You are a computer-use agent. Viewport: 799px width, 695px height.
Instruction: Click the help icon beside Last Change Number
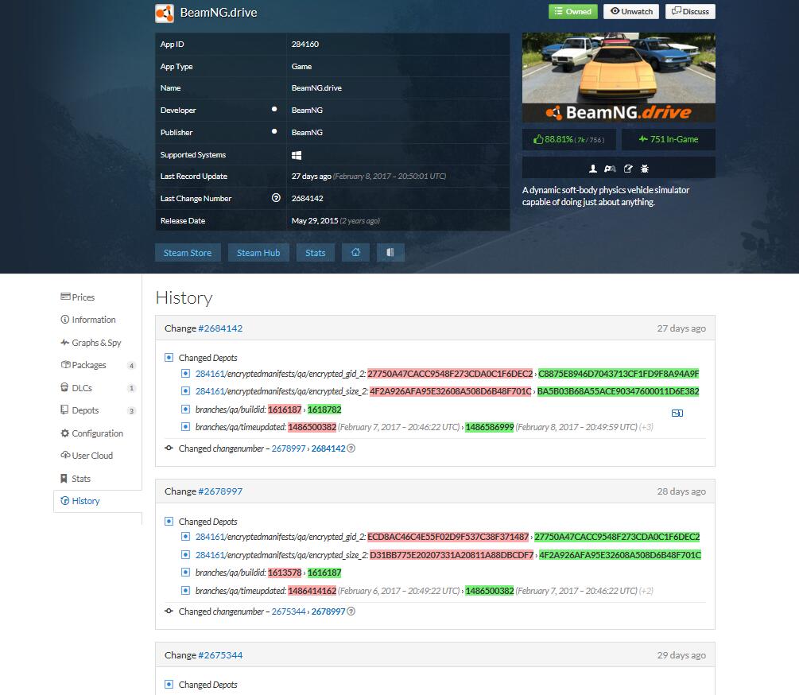click(x=276, y=198)
